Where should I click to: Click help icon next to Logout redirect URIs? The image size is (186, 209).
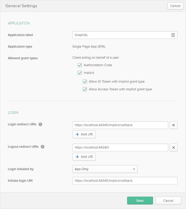43,147
